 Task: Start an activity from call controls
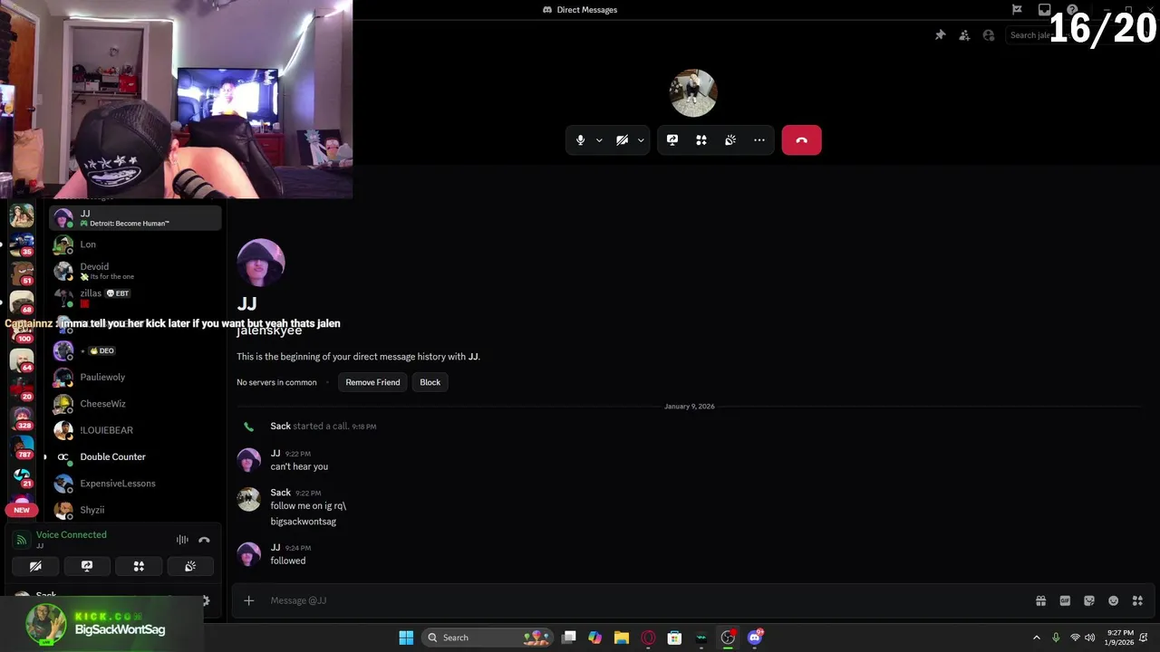[x=701, y=140]
